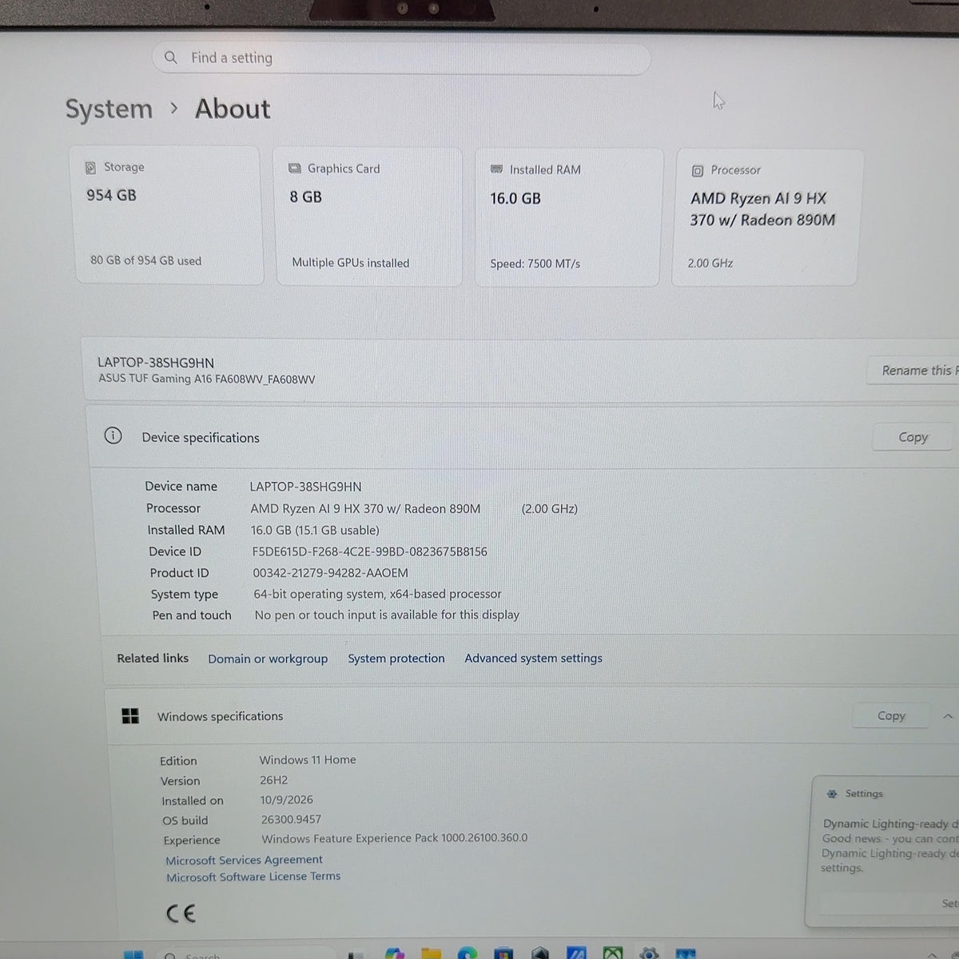Click the Find a setting search box

pyautogui.click(x=401, y=58)
